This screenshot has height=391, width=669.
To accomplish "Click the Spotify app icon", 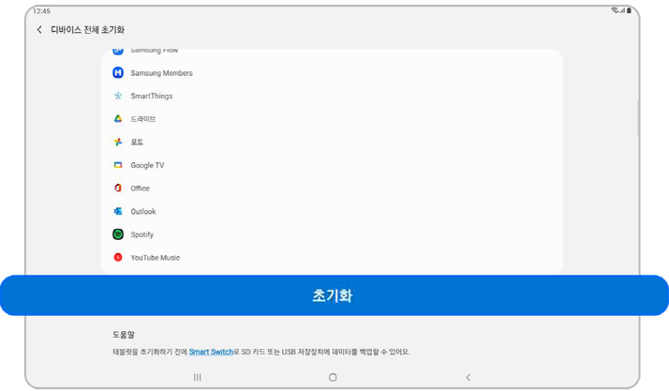I will tap(118, 233).
